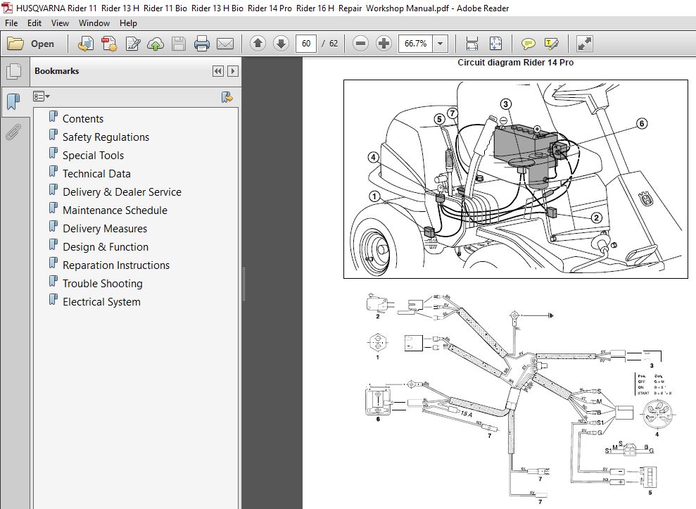Click the navigation pane splitter handle
Screen dimensions: 696x509
point(243,284)
